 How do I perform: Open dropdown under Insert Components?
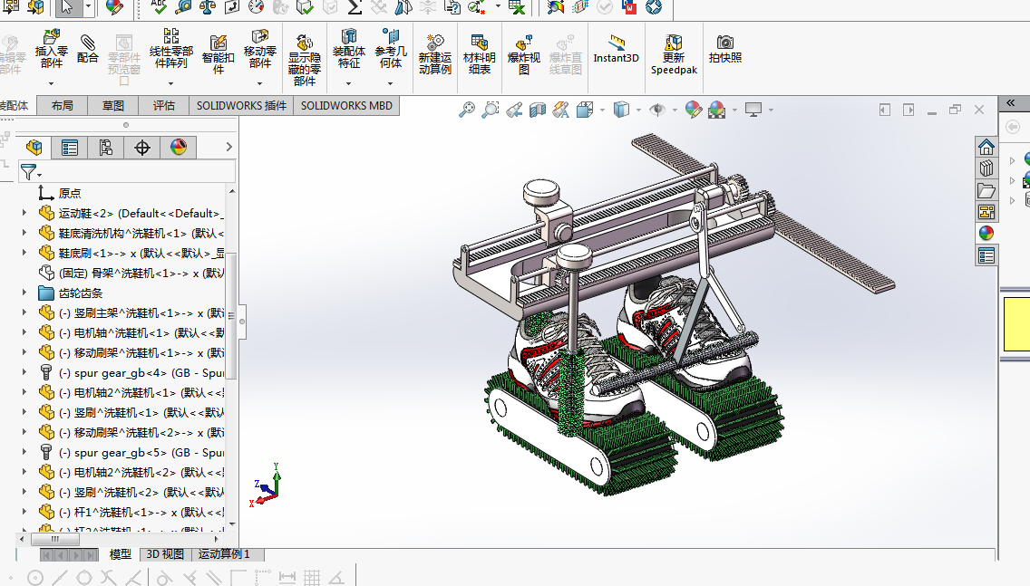(52, 83)
